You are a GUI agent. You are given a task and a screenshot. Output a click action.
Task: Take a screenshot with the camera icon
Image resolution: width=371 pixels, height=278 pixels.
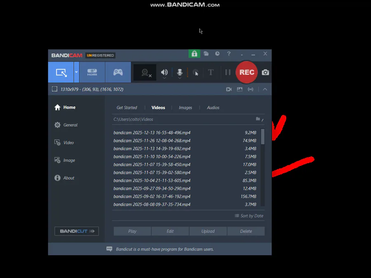tap(265, 72)
